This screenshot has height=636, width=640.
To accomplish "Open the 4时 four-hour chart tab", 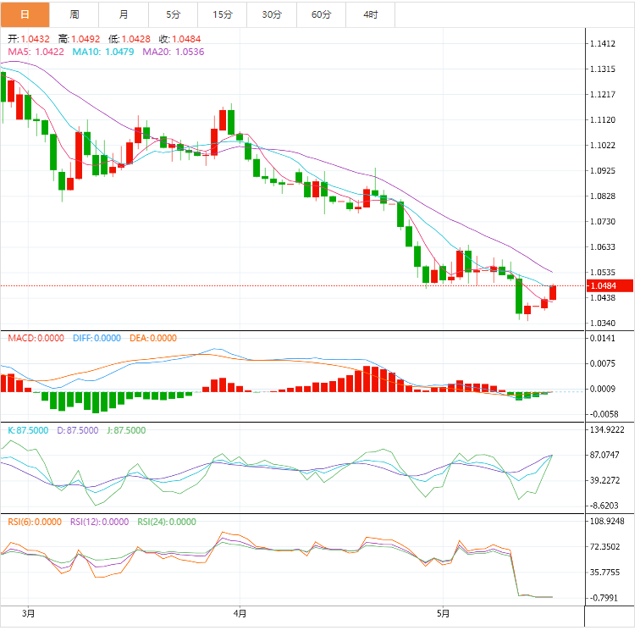I will (x=371, y=14).
